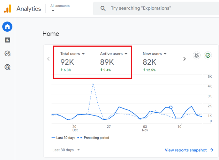The width and height of the screenshot is (219, 160).
Task: Change the Last 30 days date range
Action: tap(66, 150)
